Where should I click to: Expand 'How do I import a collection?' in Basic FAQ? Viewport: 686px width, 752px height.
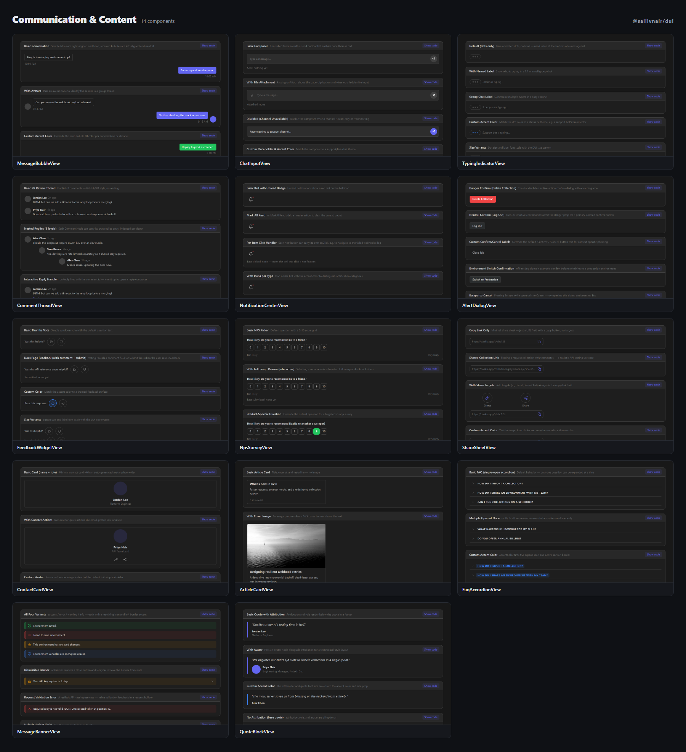[x=566, y=483]
